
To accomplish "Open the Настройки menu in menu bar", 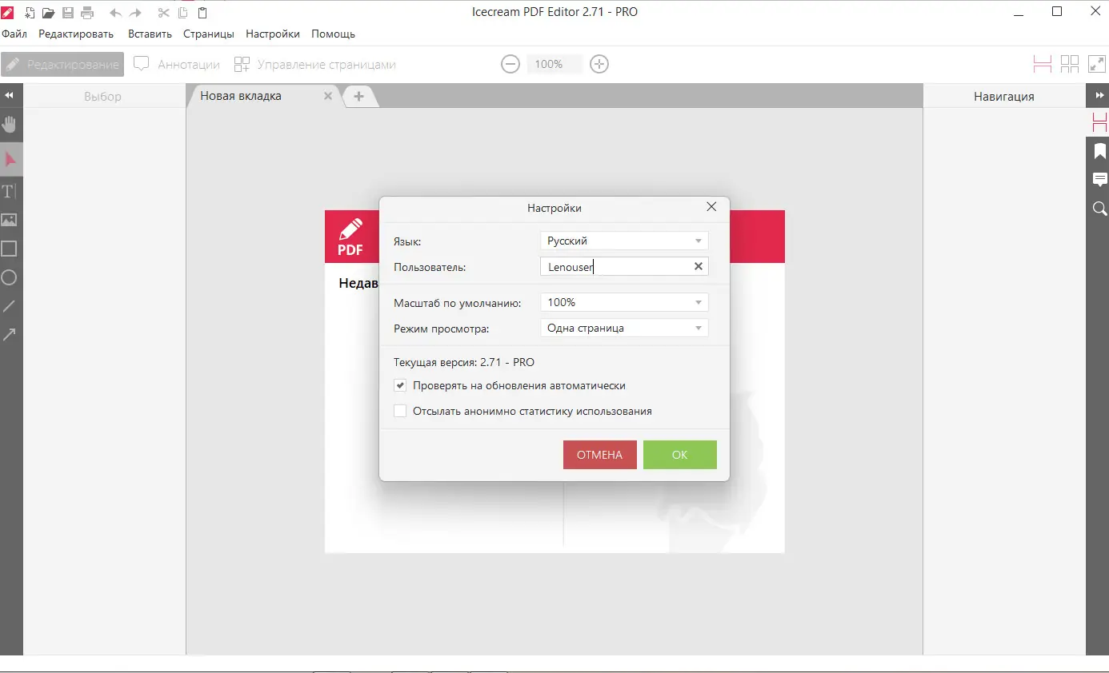I will click(x=273, y=34).
